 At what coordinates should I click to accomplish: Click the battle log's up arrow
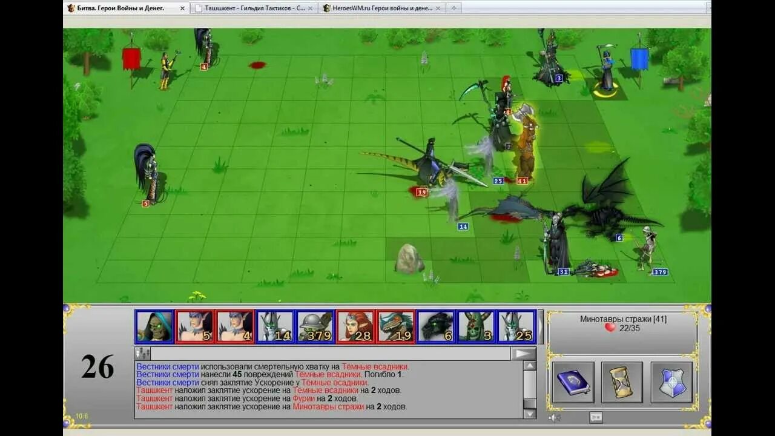(x=530, y=366)
